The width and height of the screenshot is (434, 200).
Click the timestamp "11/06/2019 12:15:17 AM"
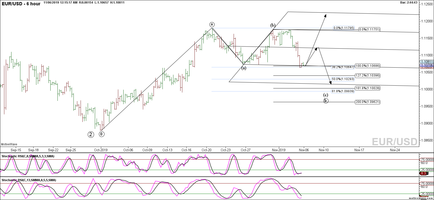point(61,2)
